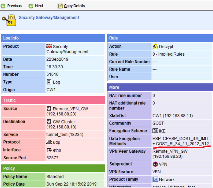Viewport: 213px width, 188px height.
Task: Click Security Gateway/Management header title
Action: tap(49, 18)
